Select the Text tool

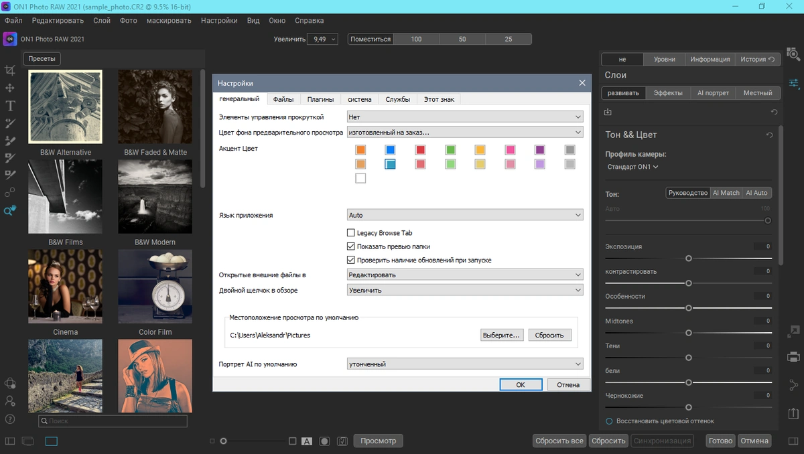10,105
